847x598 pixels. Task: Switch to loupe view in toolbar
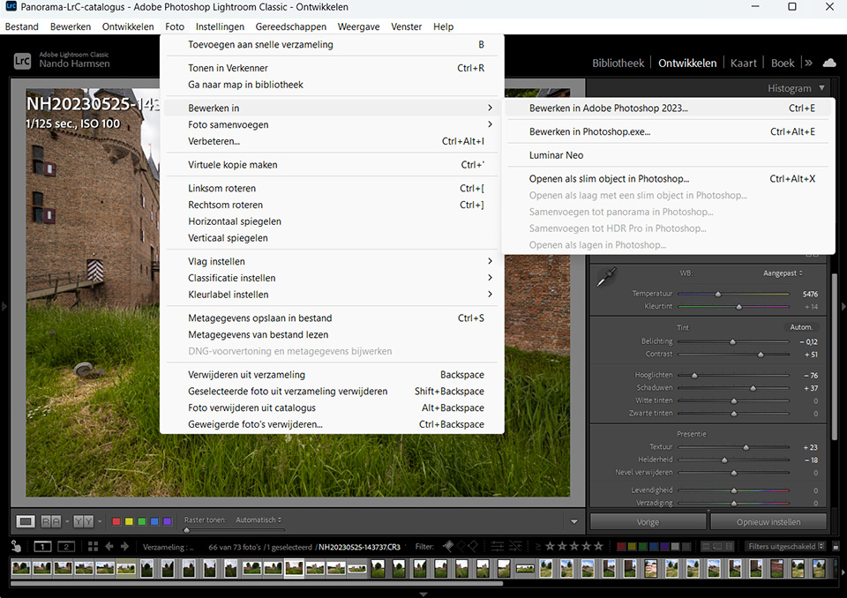pyautogui.click(x=26, y=521)
